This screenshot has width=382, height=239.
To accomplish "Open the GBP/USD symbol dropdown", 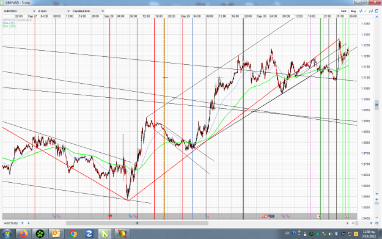I will 20,11.
